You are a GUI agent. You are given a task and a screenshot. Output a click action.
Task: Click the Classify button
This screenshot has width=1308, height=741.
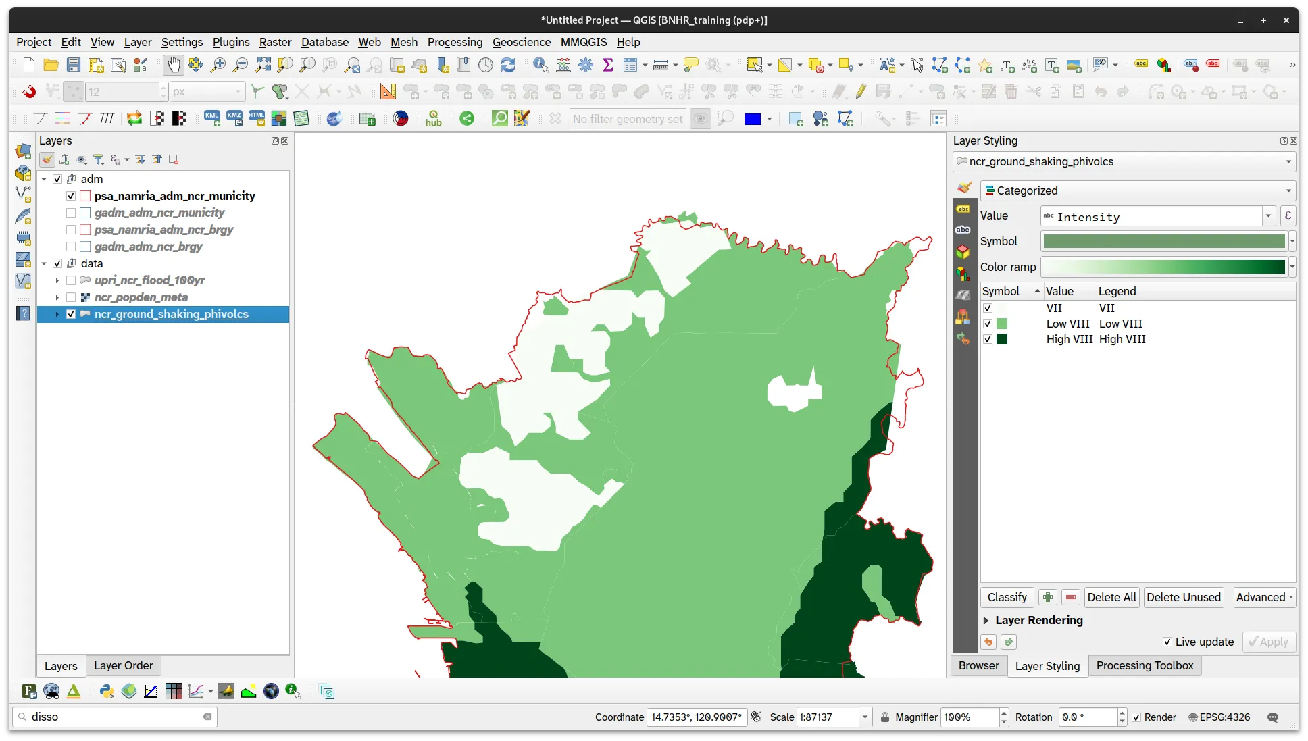pyautogui.click(x=1007, y=597)
